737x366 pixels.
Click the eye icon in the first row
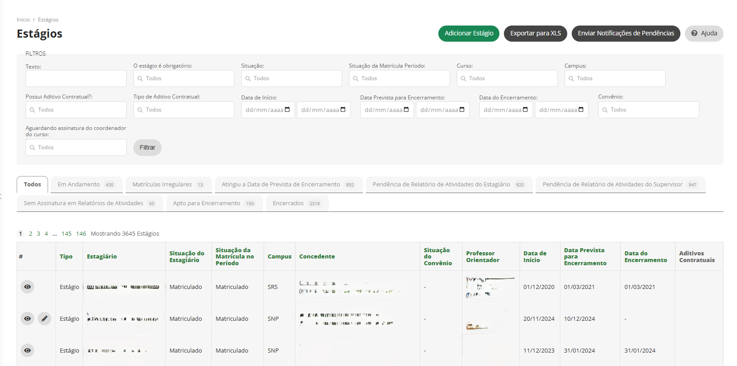(x=27, y=287)
